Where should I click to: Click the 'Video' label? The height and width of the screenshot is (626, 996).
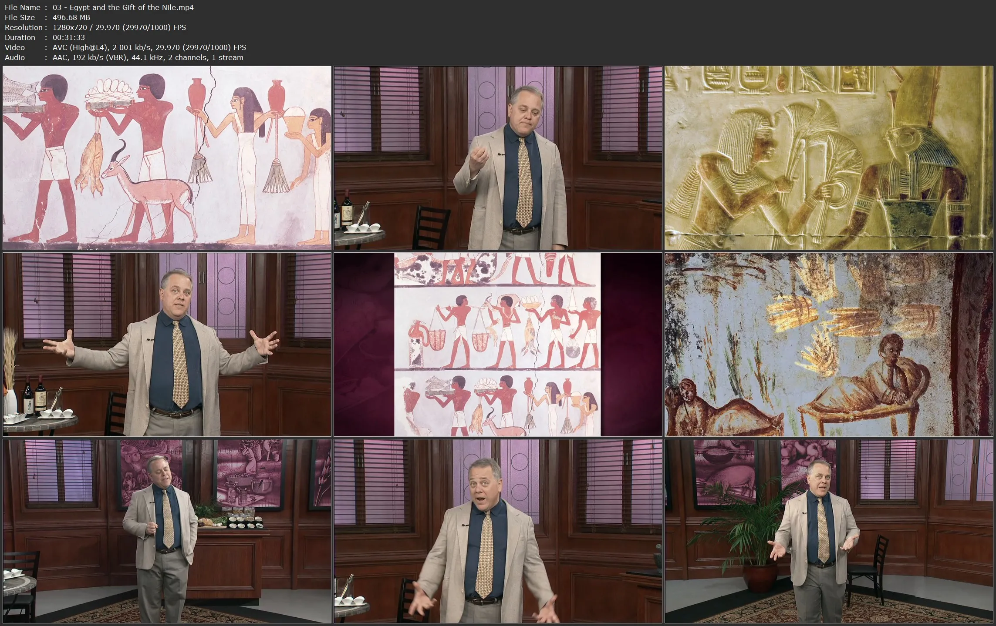pyautogui.click(x=15, y=47)
